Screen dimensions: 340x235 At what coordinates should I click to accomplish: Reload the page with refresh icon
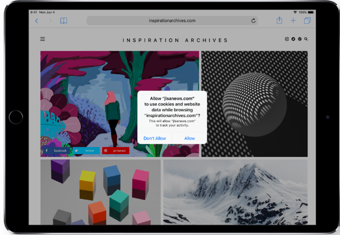point(254,21)
